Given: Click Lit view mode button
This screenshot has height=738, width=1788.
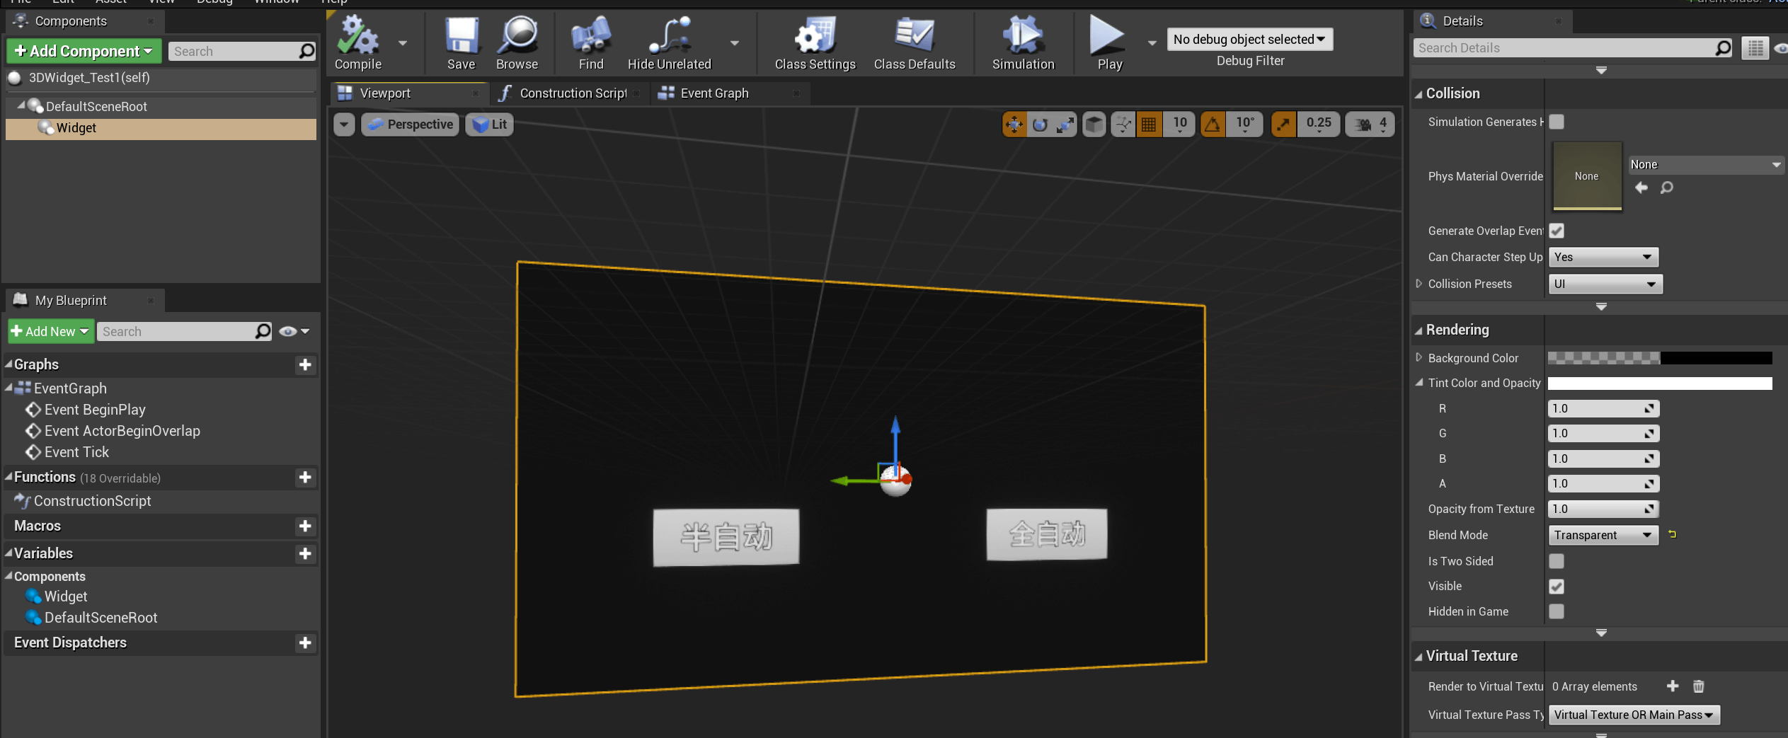Looking at the screenshot, I should click(489, 125).
